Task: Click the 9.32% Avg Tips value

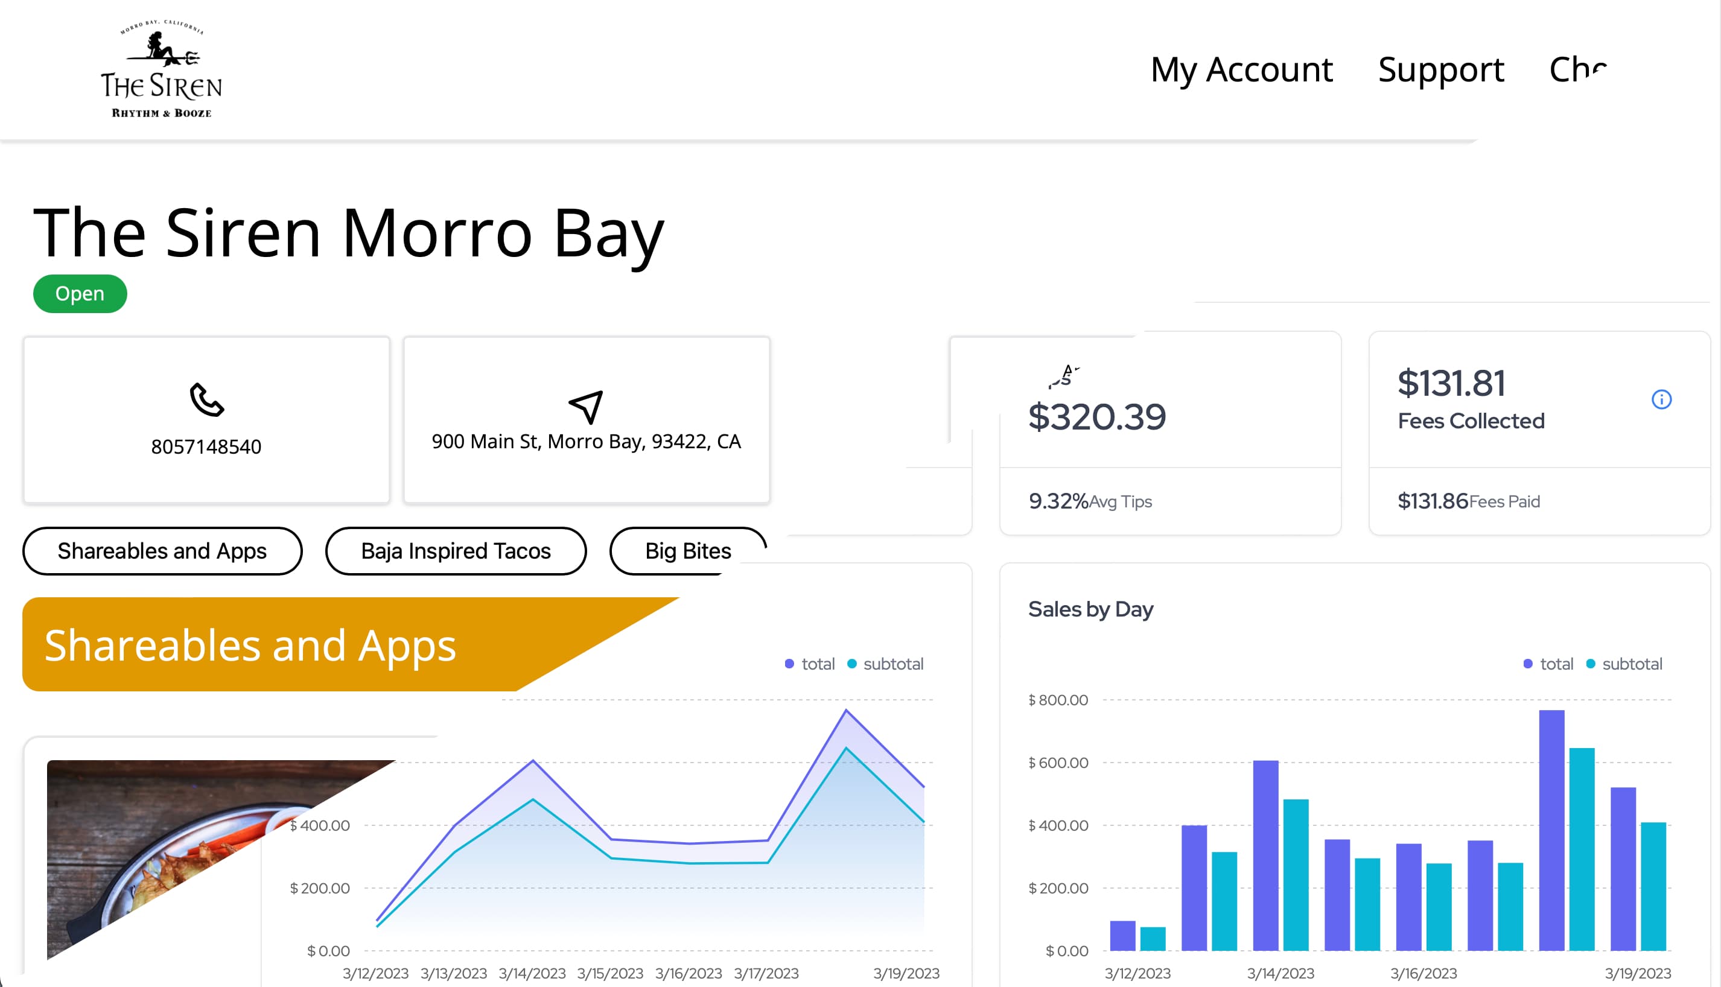Action: point(1058,501)
